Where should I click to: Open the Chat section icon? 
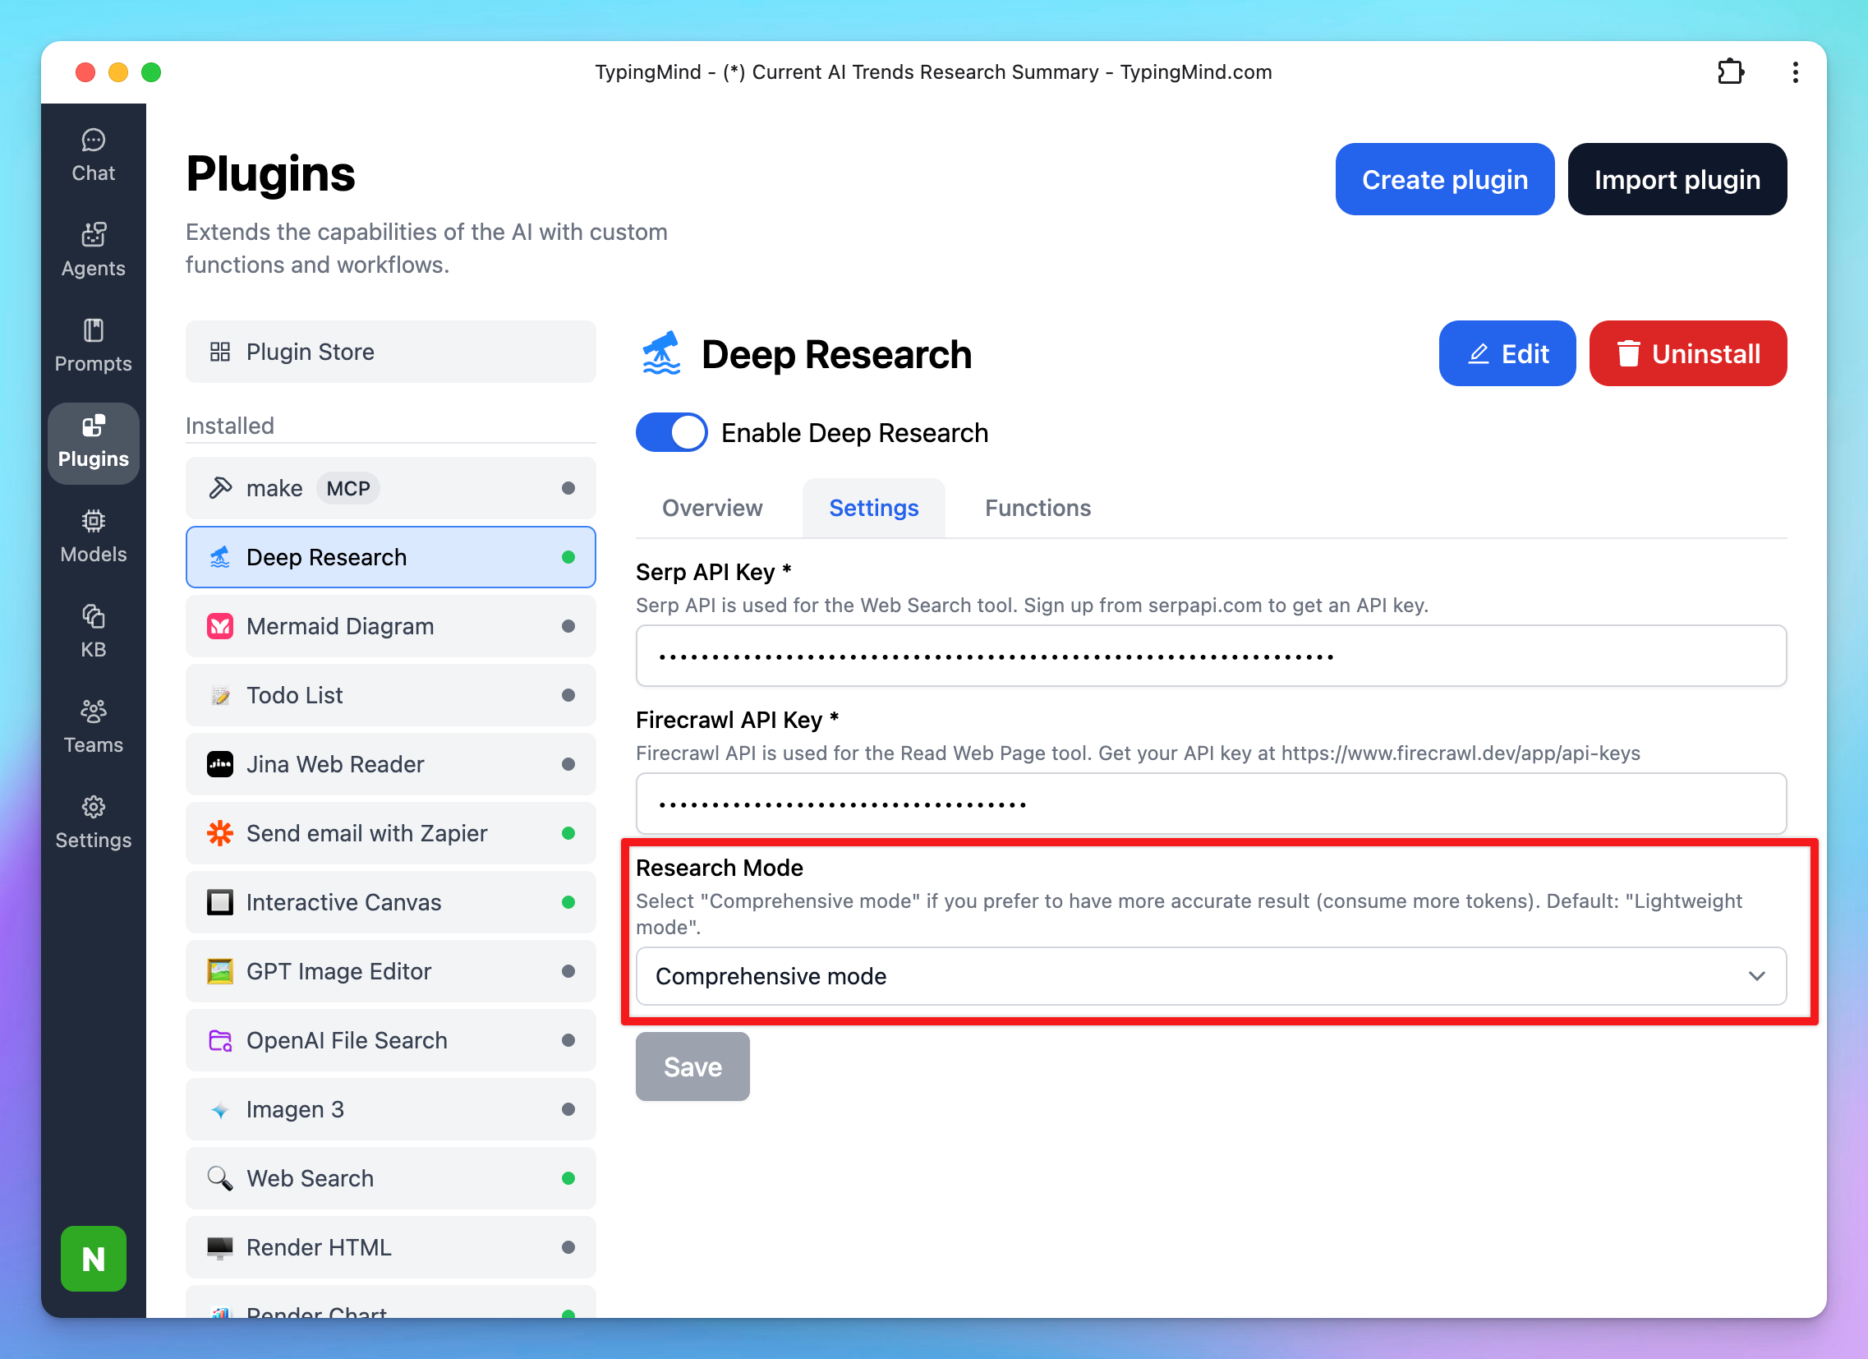tap(93, 141)
